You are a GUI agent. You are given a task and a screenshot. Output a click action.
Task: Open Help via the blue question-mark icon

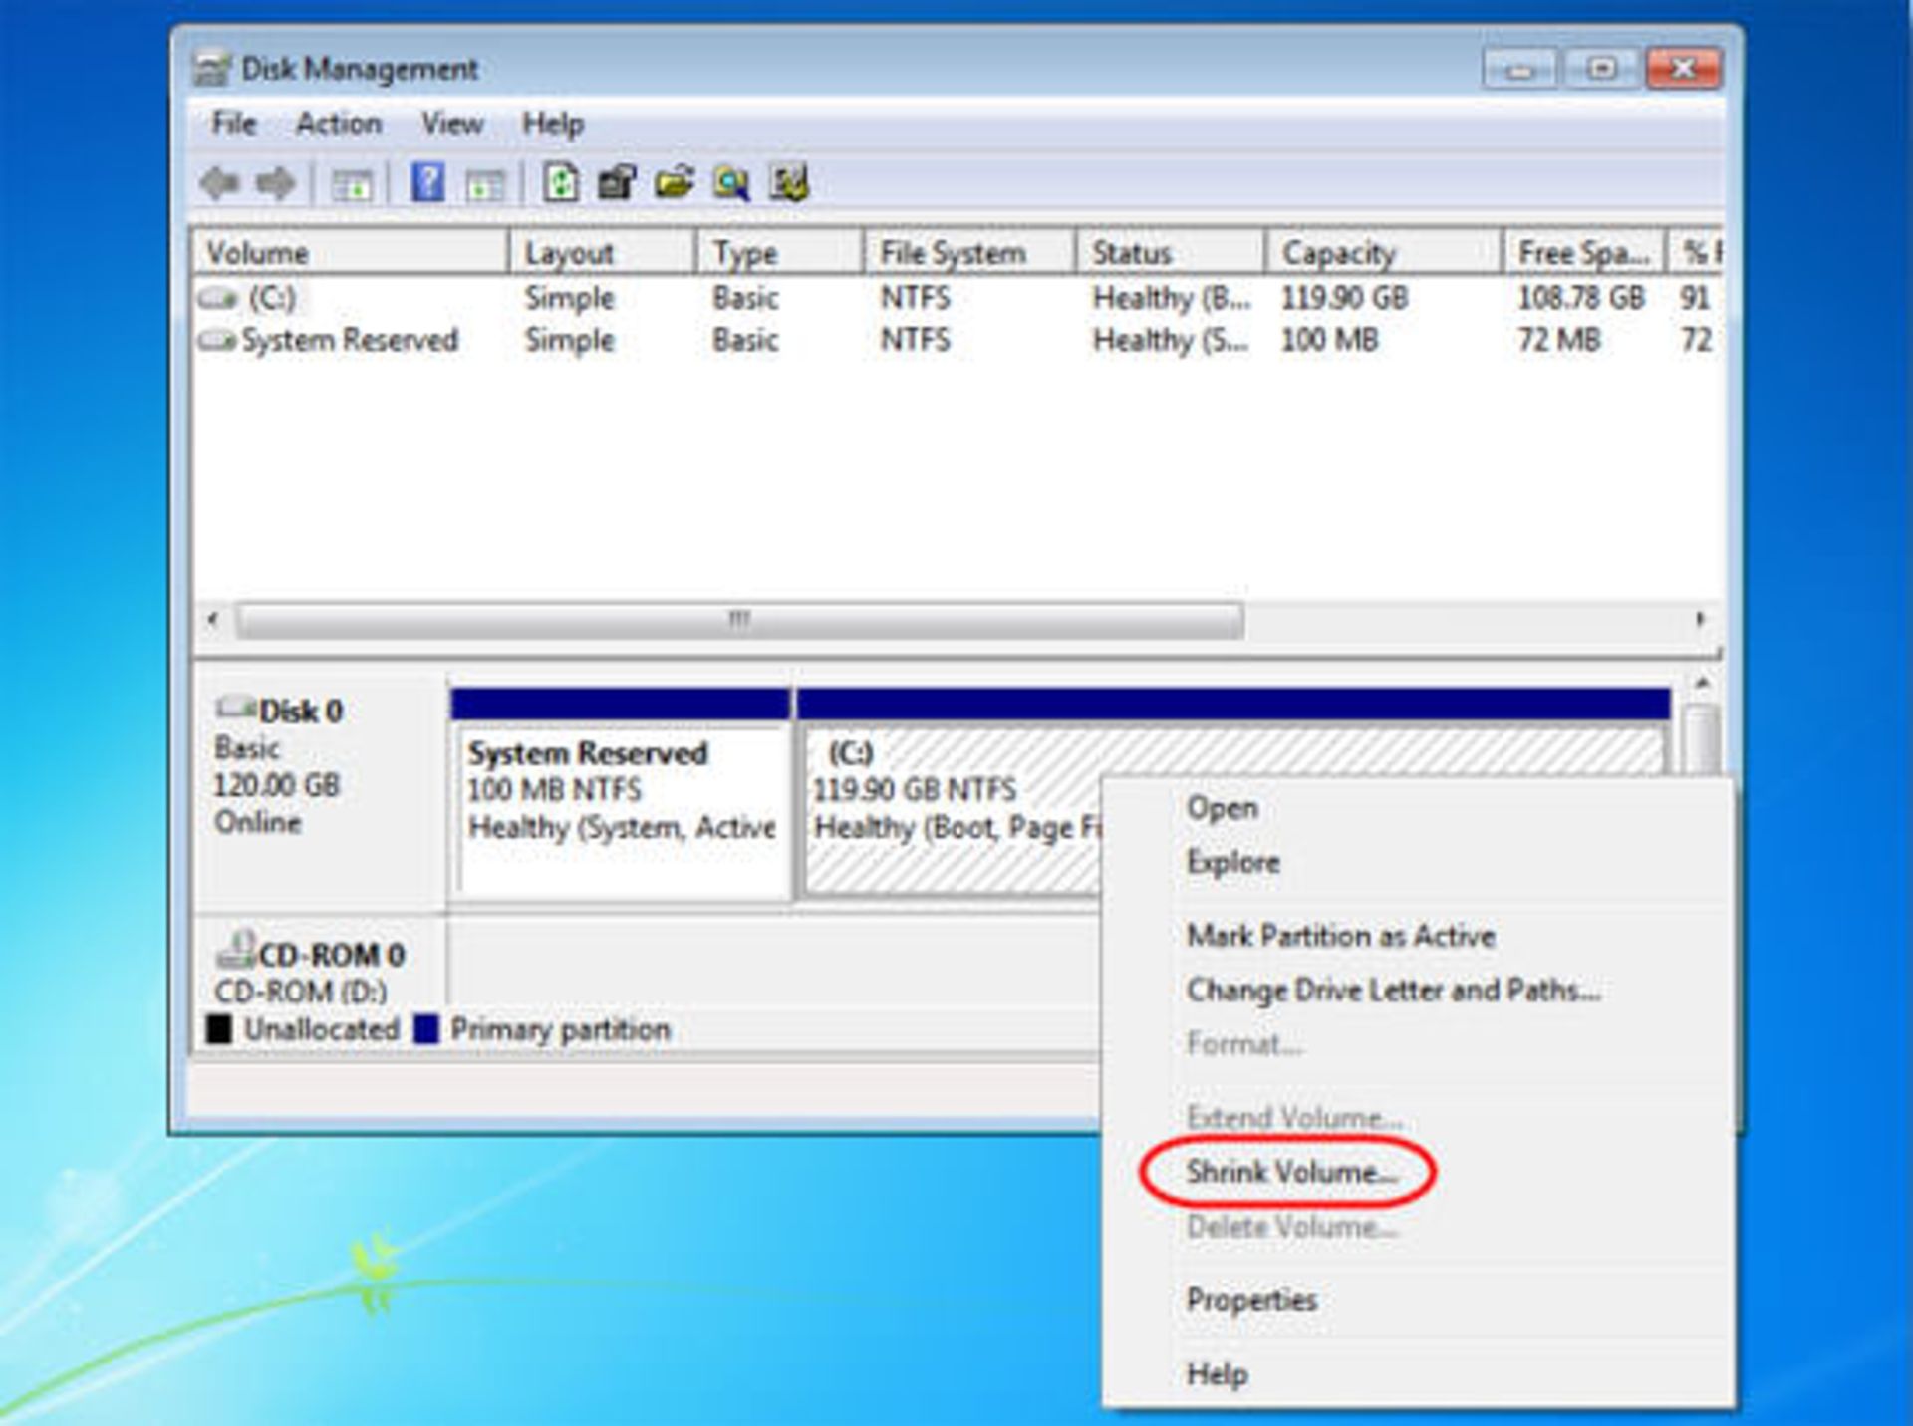pos(427,183)
